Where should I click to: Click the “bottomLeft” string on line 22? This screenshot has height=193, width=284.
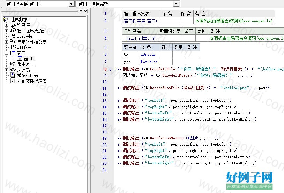pyautogui.click(x=158, y=157)
